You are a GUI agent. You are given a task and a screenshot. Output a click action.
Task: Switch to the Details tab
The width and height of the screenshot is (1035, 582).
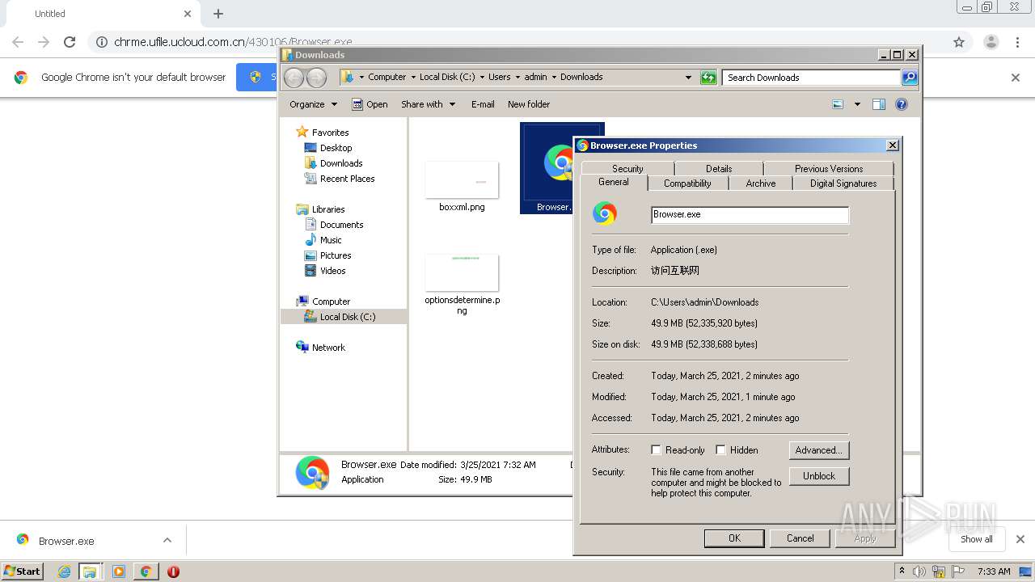tap(719, 168)
